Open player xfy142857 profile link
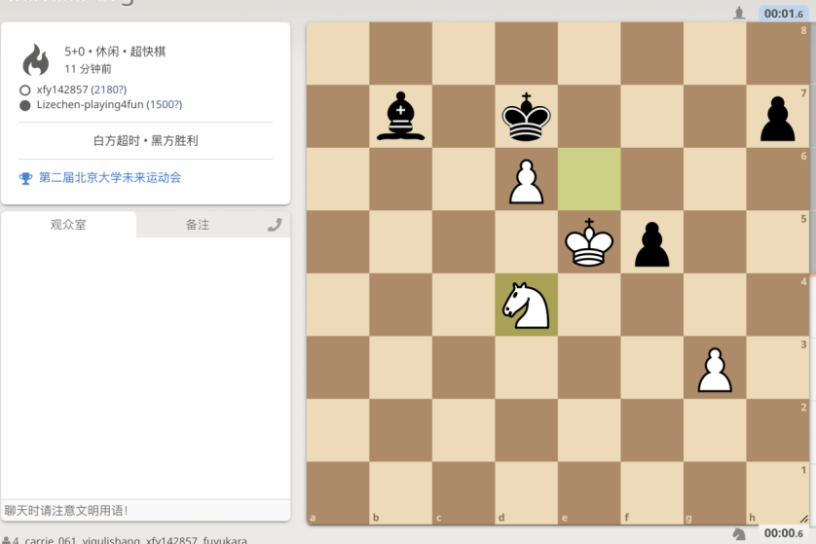 (62, 90)
